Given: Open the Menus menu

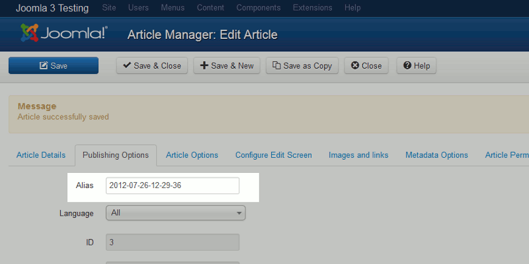Looking at the screenshot, I should point(173,8).
